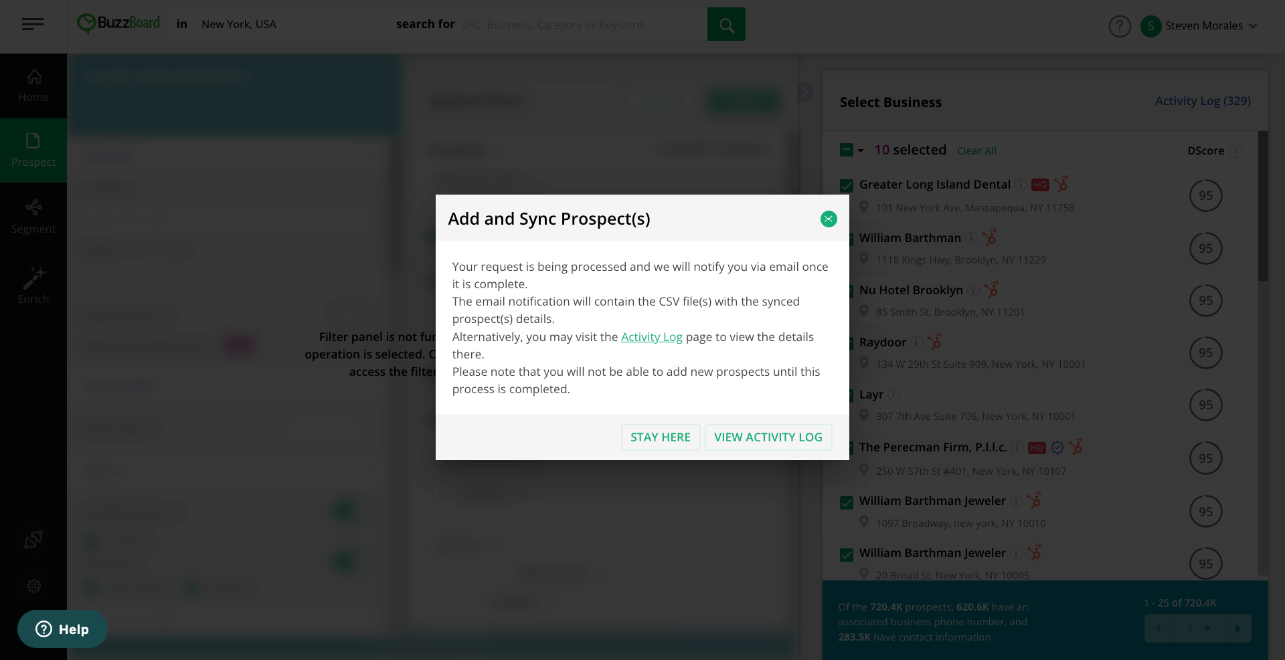Toggle the select-all businesses checkbox

point(847,150)
